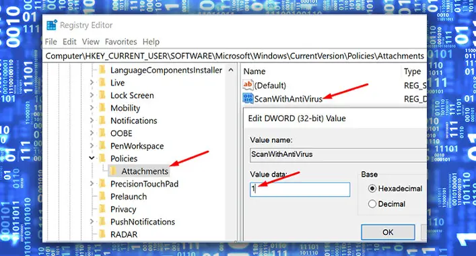
Task: Click the Registry Editor app icon
Action: (52, 25)
